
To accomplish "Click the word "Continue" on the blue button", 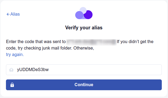I will (84, 85).
